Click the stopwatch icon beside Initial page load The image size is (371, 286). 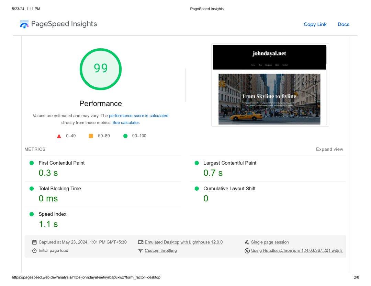coord(34,251)
